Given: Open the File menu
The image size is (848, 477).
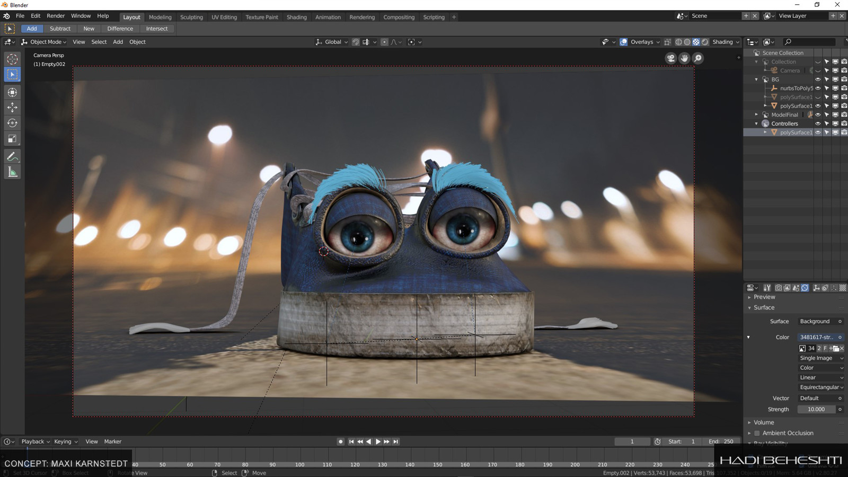Looking at the screenshot, I should coord(20,16).
